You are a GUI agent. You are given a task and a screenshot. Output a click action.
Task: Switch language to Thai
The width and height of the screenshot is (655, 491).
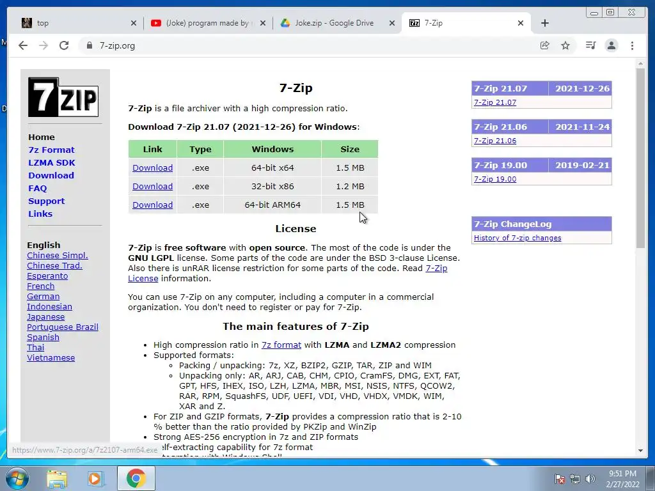tap(36, 347)
